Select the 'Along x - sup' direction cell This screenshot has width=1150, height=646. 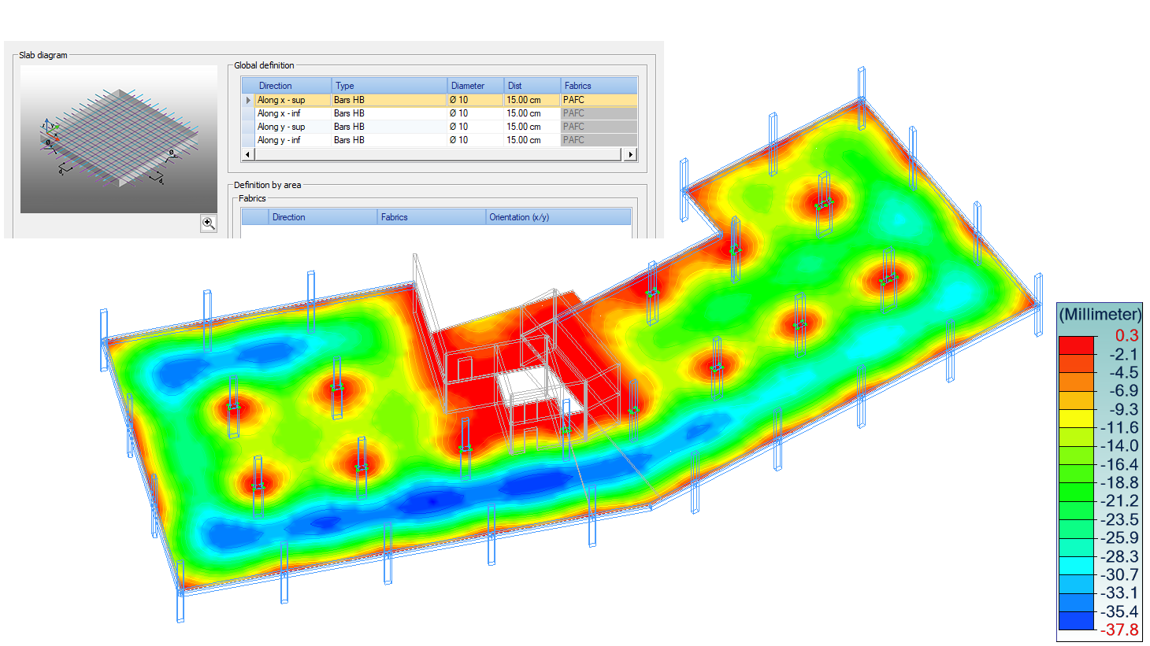pos(293,100)
